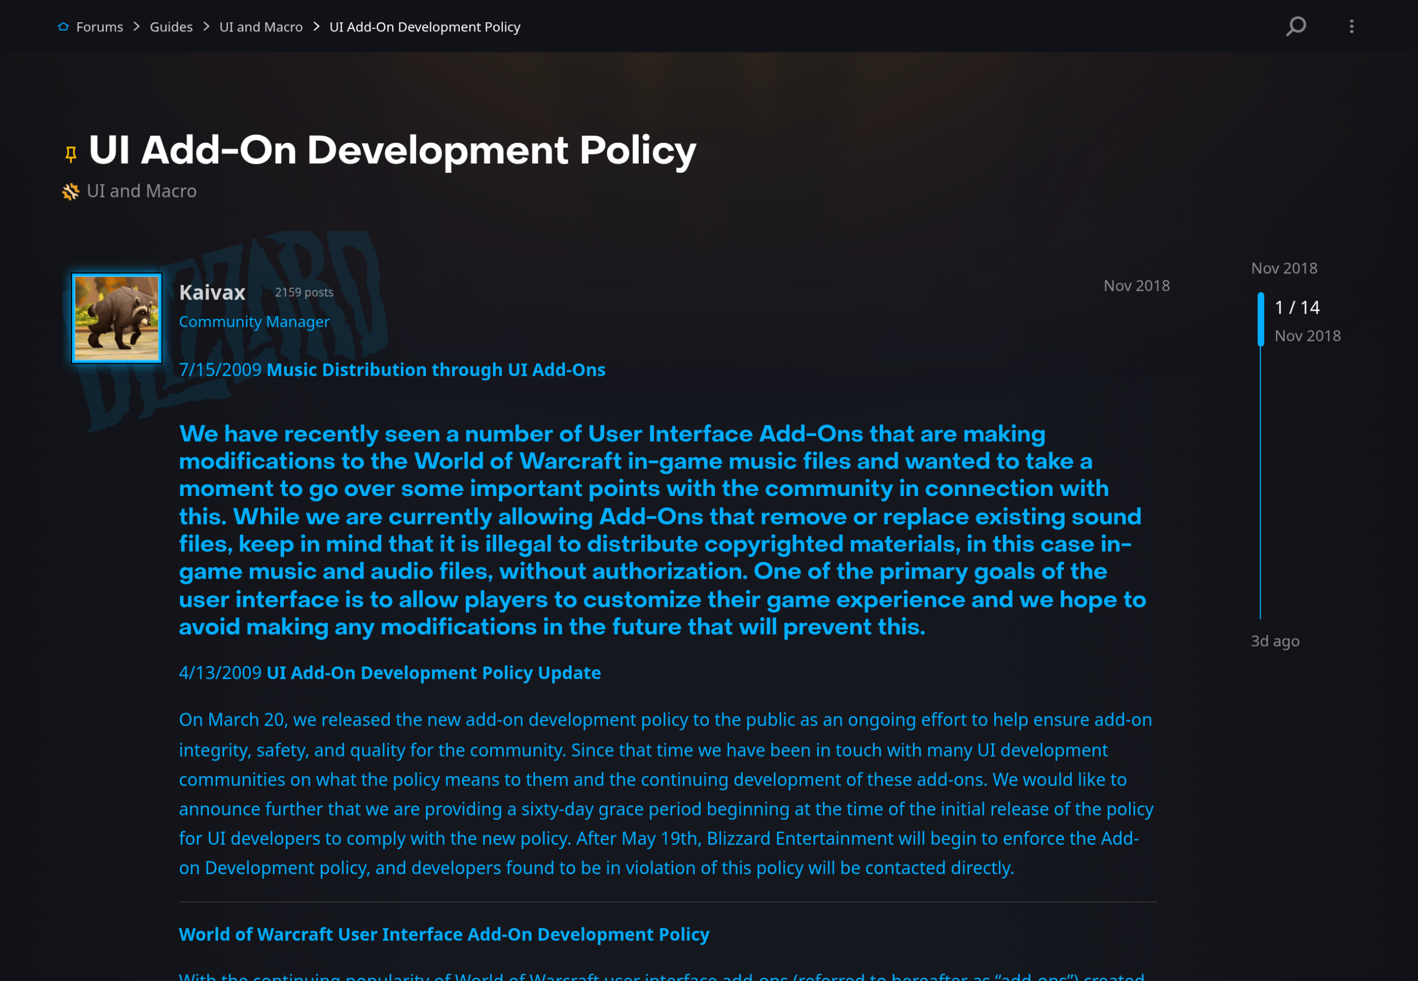Click the Kaivax username
1418x981 pixels.
coord(212,292)
